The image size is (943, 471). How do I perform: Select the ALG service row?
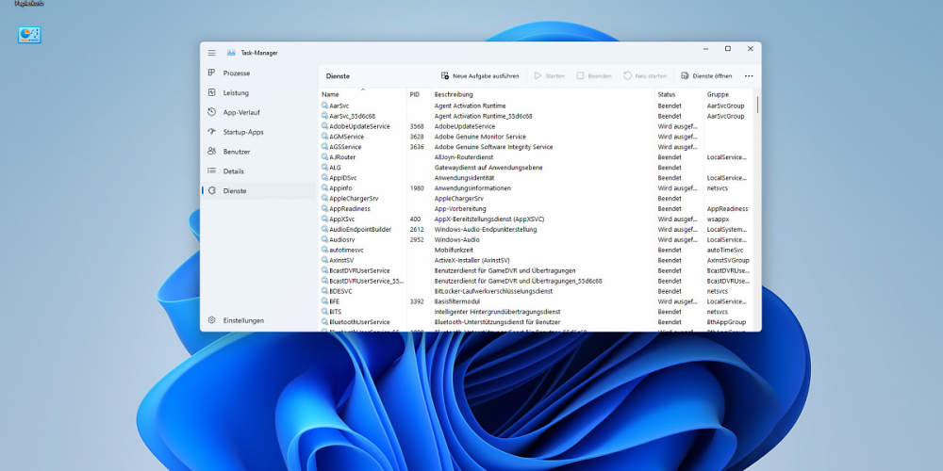pyautogui.click(x=536, y=168)
